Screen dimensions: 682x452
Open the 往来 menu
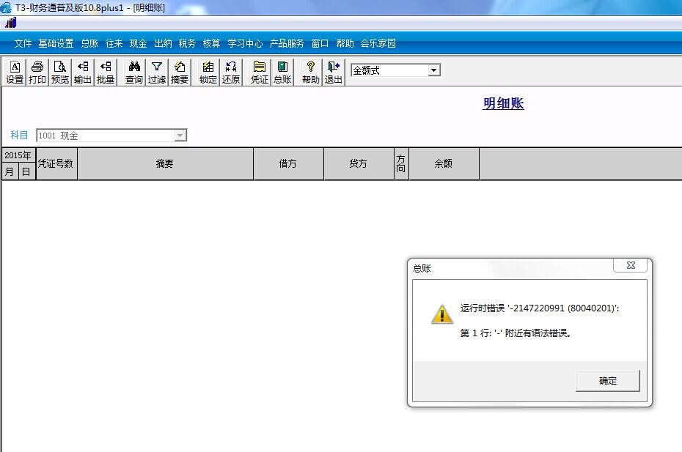[x=114, y=43]
